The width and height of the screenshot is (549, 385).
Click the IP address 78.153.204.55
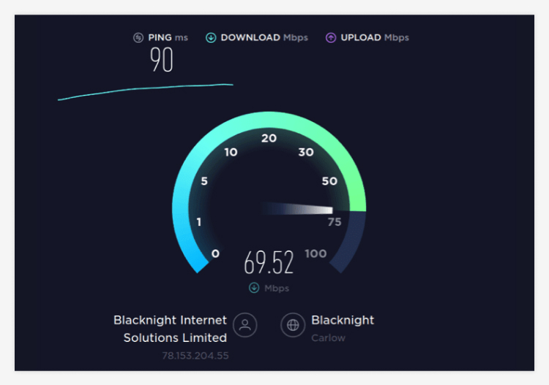tap(196, 356)
